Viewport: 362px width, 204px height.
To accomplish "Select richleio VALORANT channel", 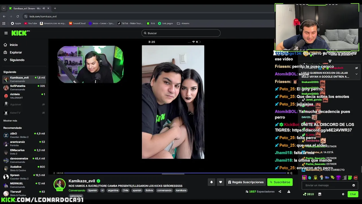I will coord(24,96).
